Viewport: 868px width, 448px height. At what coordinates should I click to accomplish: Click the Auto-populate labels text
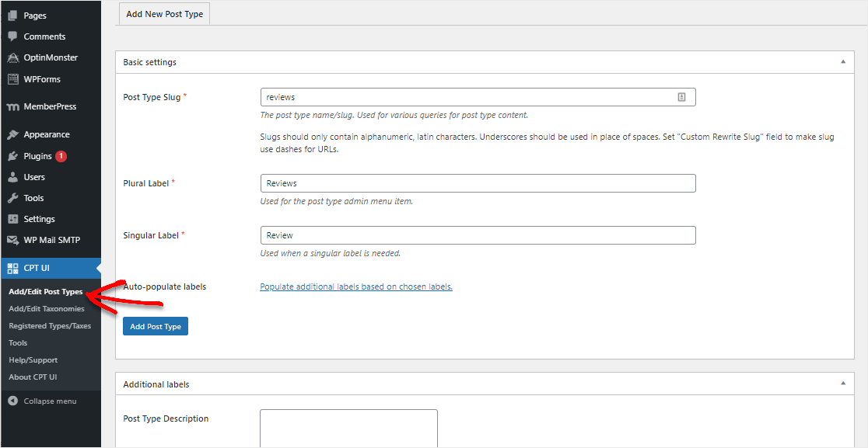[164, 287]
